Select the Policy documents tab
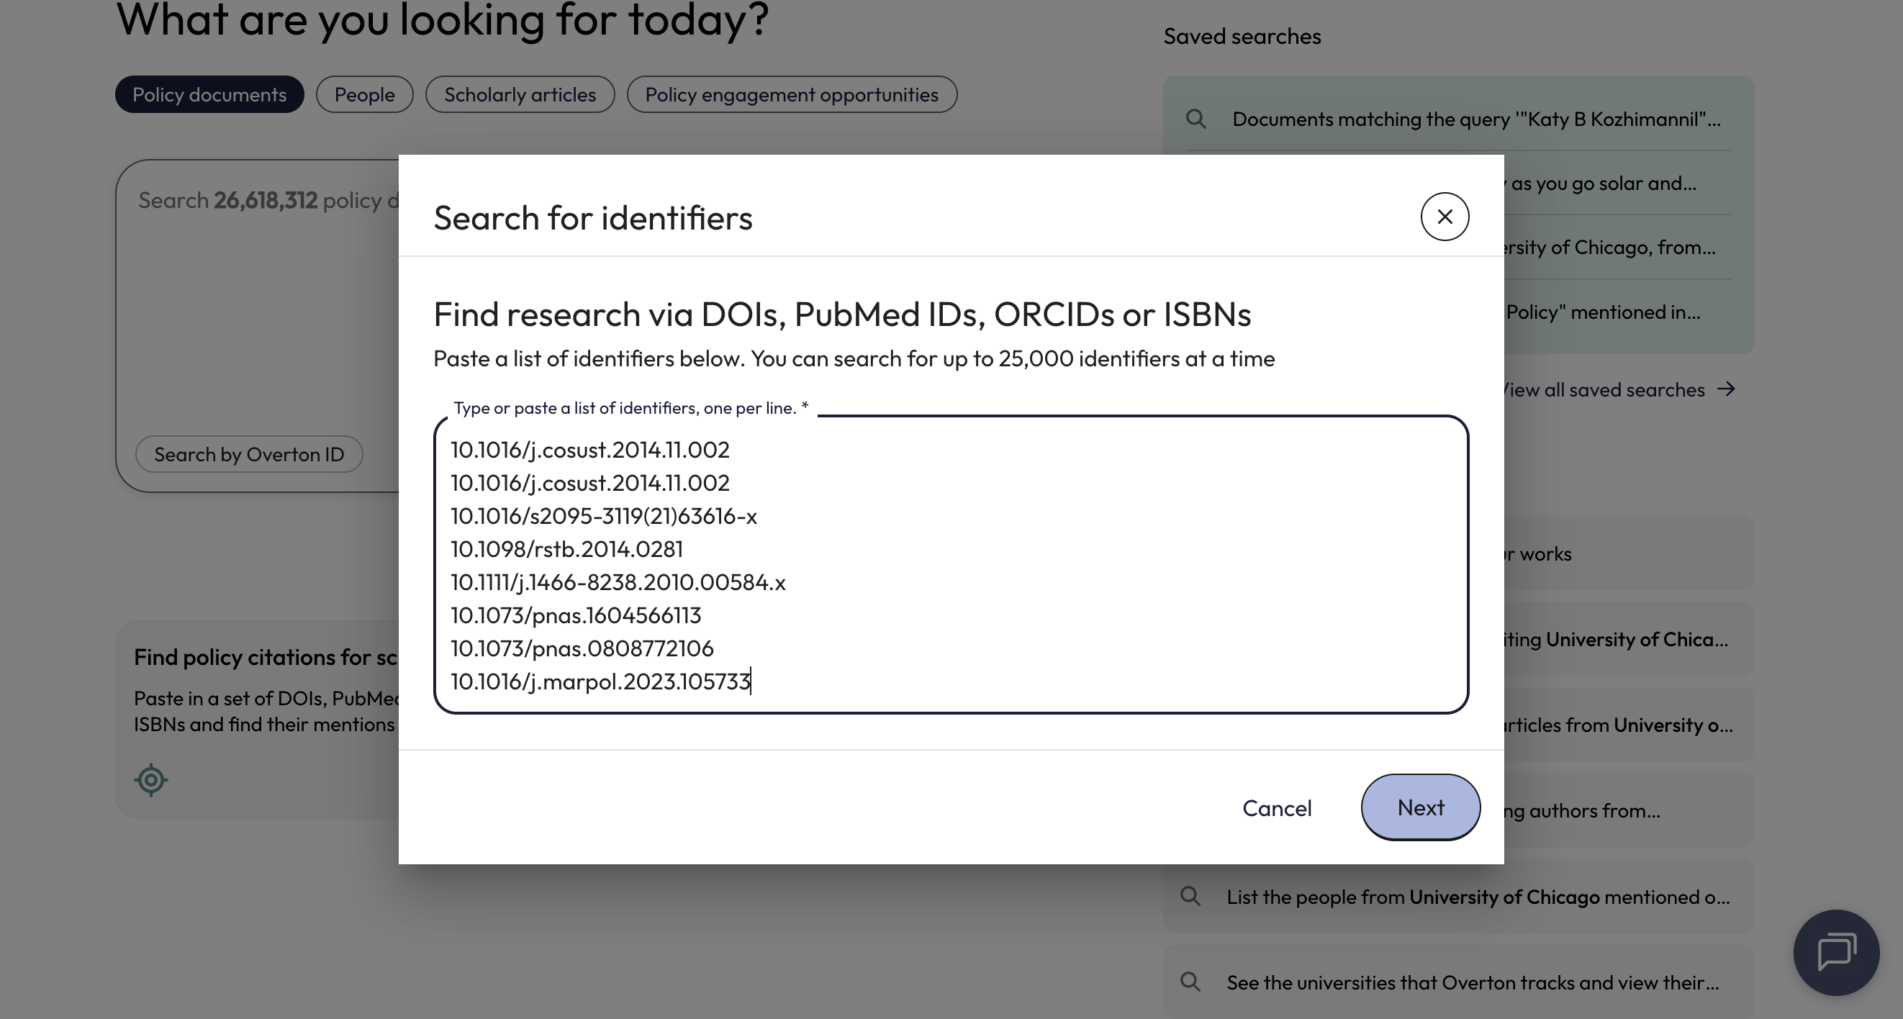Screen dimensions: 1903x1019 tap(209, 94)
